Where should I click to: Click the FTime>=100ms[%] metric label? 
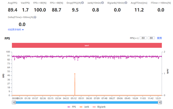point(161,3)
